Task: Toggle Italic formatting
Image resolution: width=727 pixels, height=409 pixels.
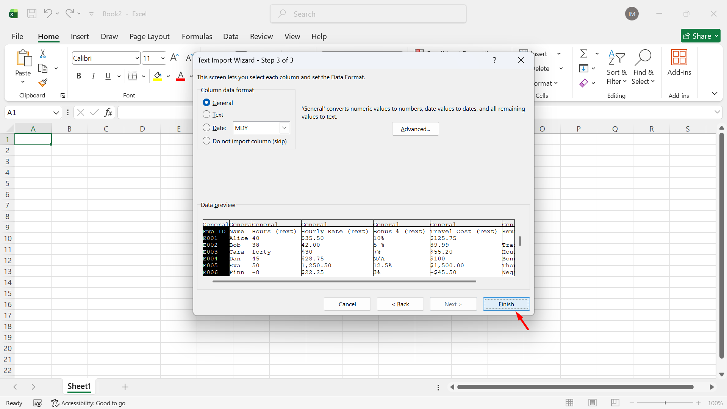Action: pyautogui.click(x=93, y=76)
